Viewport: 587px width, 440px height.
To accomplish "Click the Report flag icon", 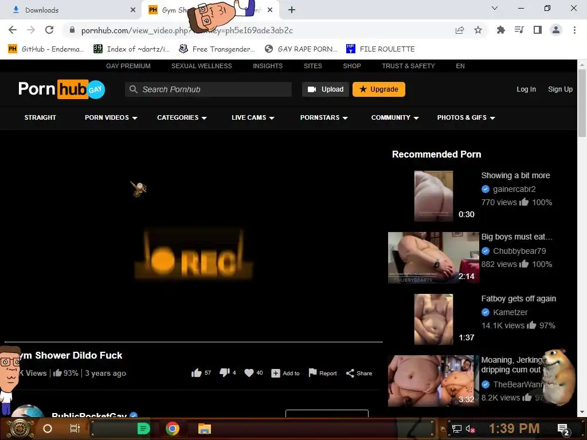I will click(312, 372).
